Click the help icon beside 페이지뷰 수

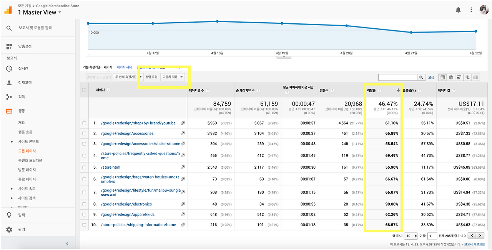[x=208, y=90]
